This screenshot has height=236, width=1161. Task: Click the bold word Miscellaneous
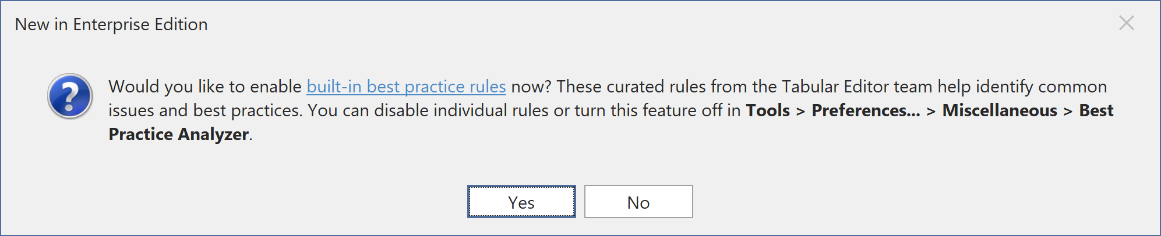click(x=1000, y=110)
